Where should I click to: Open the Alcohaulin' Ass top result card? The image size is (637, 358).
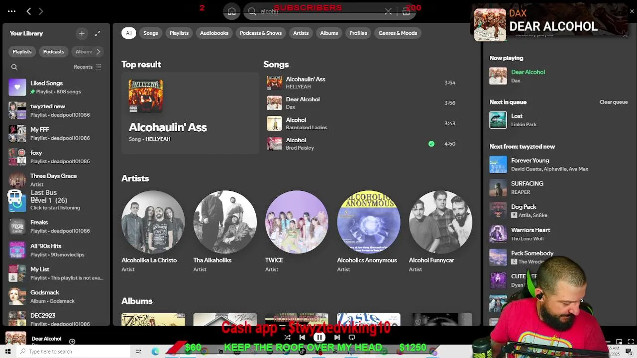[190, 113]
